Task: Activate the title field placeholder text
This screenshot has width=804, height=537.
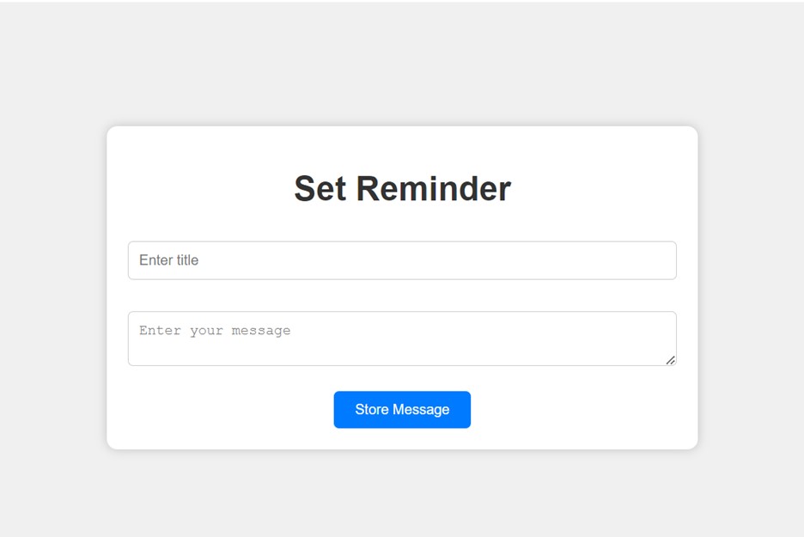Action: click(169, 260)
